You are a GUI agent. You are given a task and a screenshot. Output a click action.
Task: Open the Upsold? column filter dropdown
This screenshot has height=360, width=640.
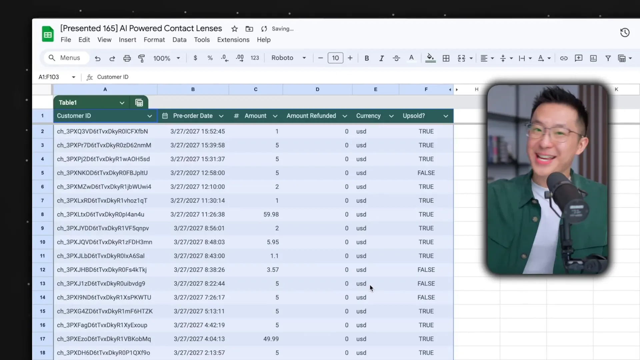pyautogui.click(x=446, y=116)
